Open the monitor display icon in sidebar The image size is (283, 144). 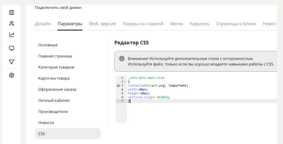point(11,48)
